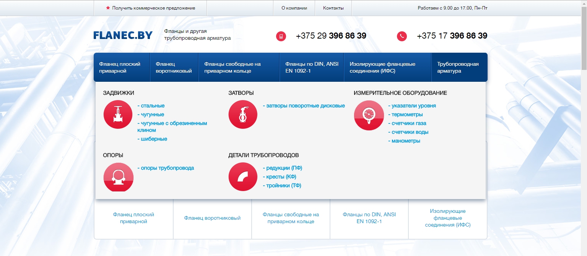
Task: Click the pressure gauge icon under Измерительное оборудование
Action: click(369, 115)
